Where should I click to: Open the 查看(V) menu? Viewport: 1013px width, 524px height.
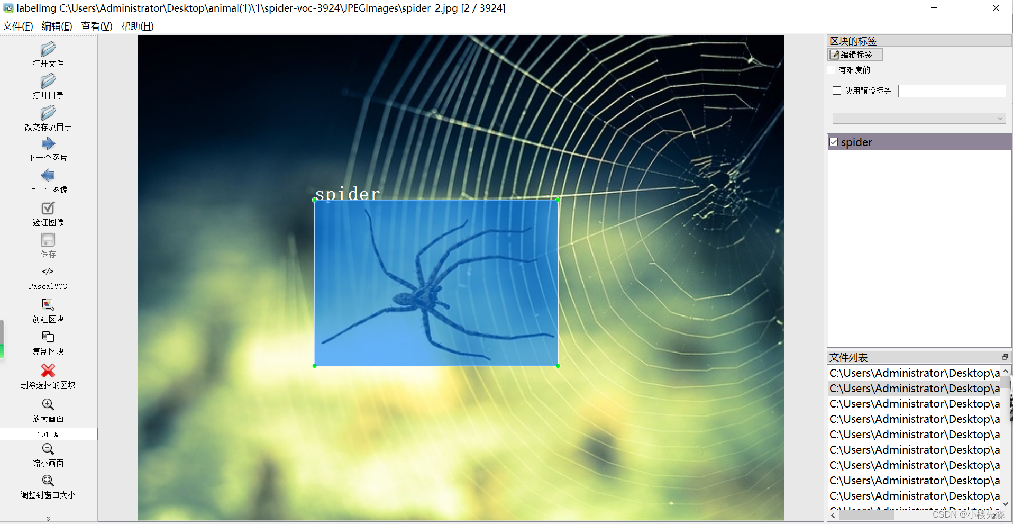pos(96,26)
